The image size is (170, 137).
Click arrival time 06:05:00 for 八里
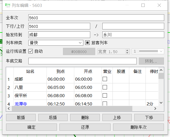click(x=61, y=87)
